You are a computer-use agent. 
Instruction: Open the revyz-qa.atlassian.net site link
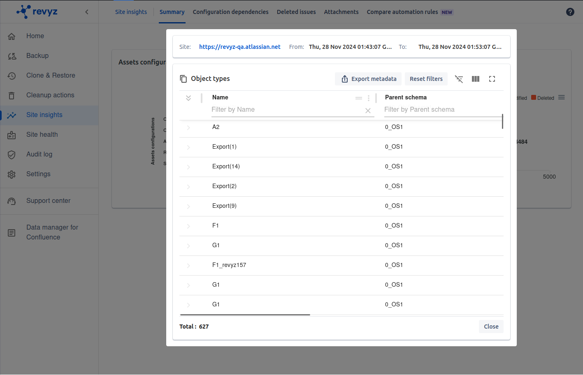point(239,47)
